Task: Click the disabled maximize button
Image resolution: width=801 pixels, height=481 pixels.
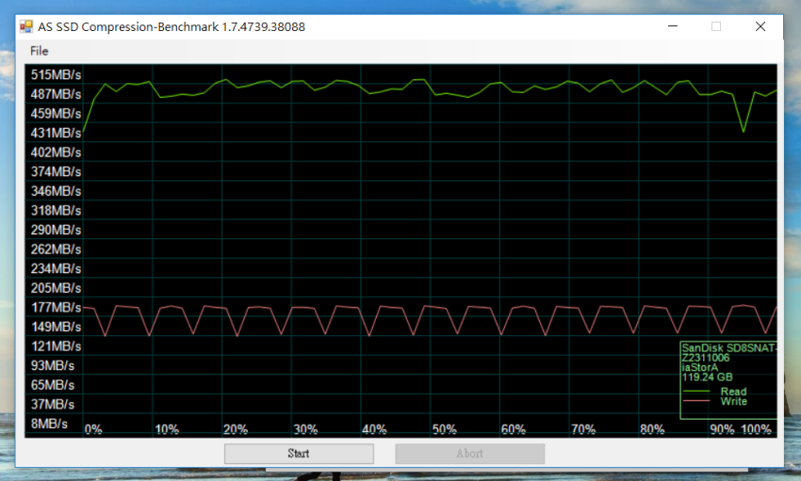Action: [x=716, y=26]
